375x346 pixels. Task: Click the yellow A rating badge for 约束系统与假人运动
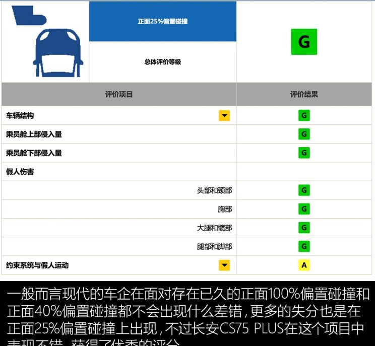(304, 265)
